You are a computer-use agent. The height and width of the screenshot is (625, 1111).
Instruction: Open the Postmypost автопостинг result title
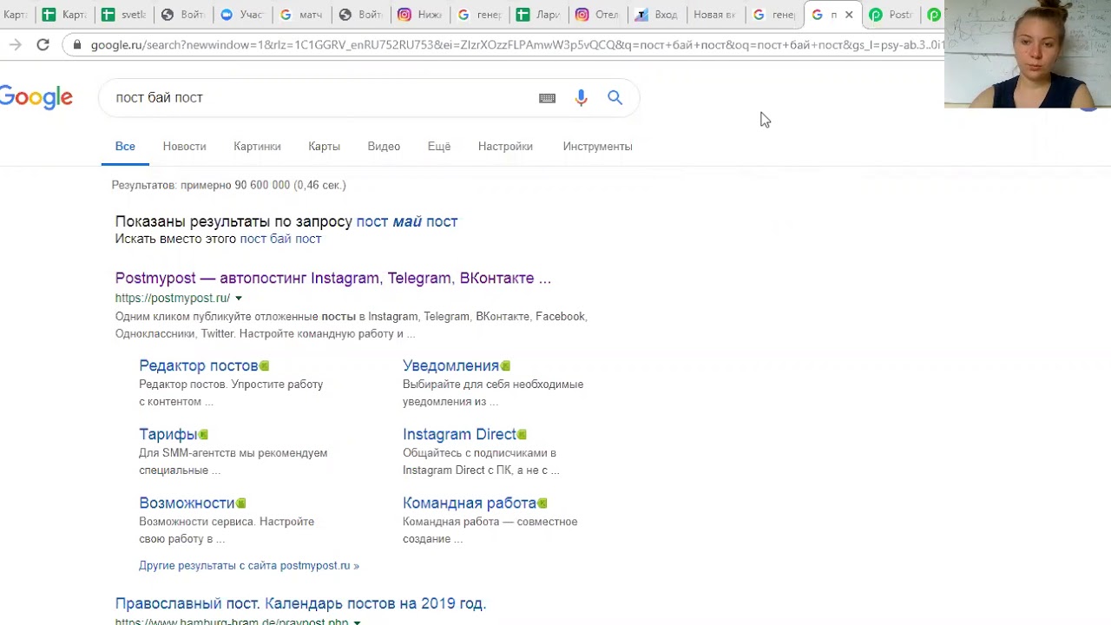[333, 278]
